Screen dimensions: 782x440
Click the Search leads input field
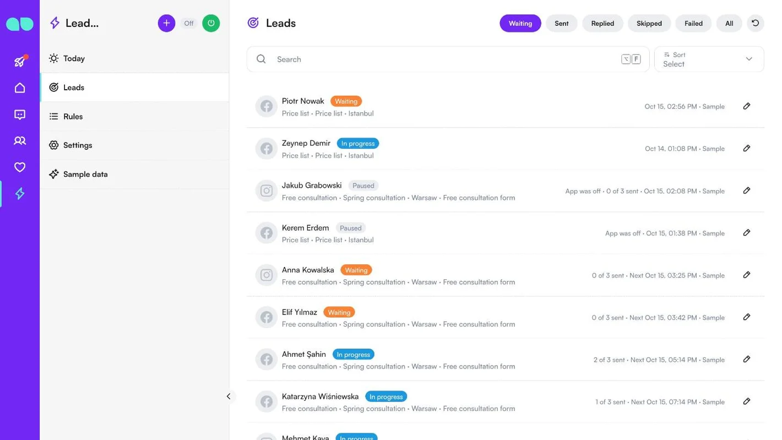point(448,59)
